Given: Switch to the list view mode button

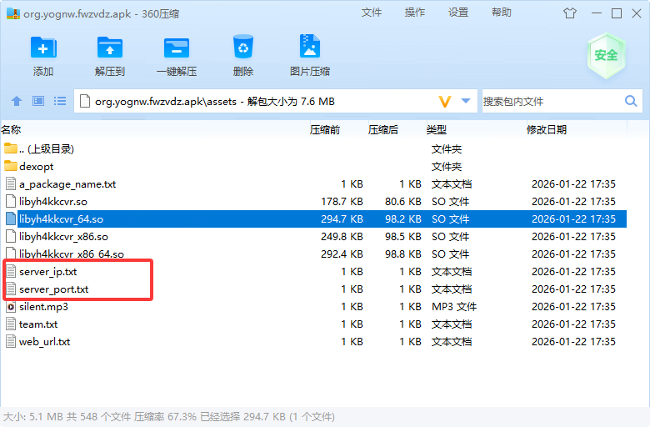Looking at the screenshot, I should (60, 101).
